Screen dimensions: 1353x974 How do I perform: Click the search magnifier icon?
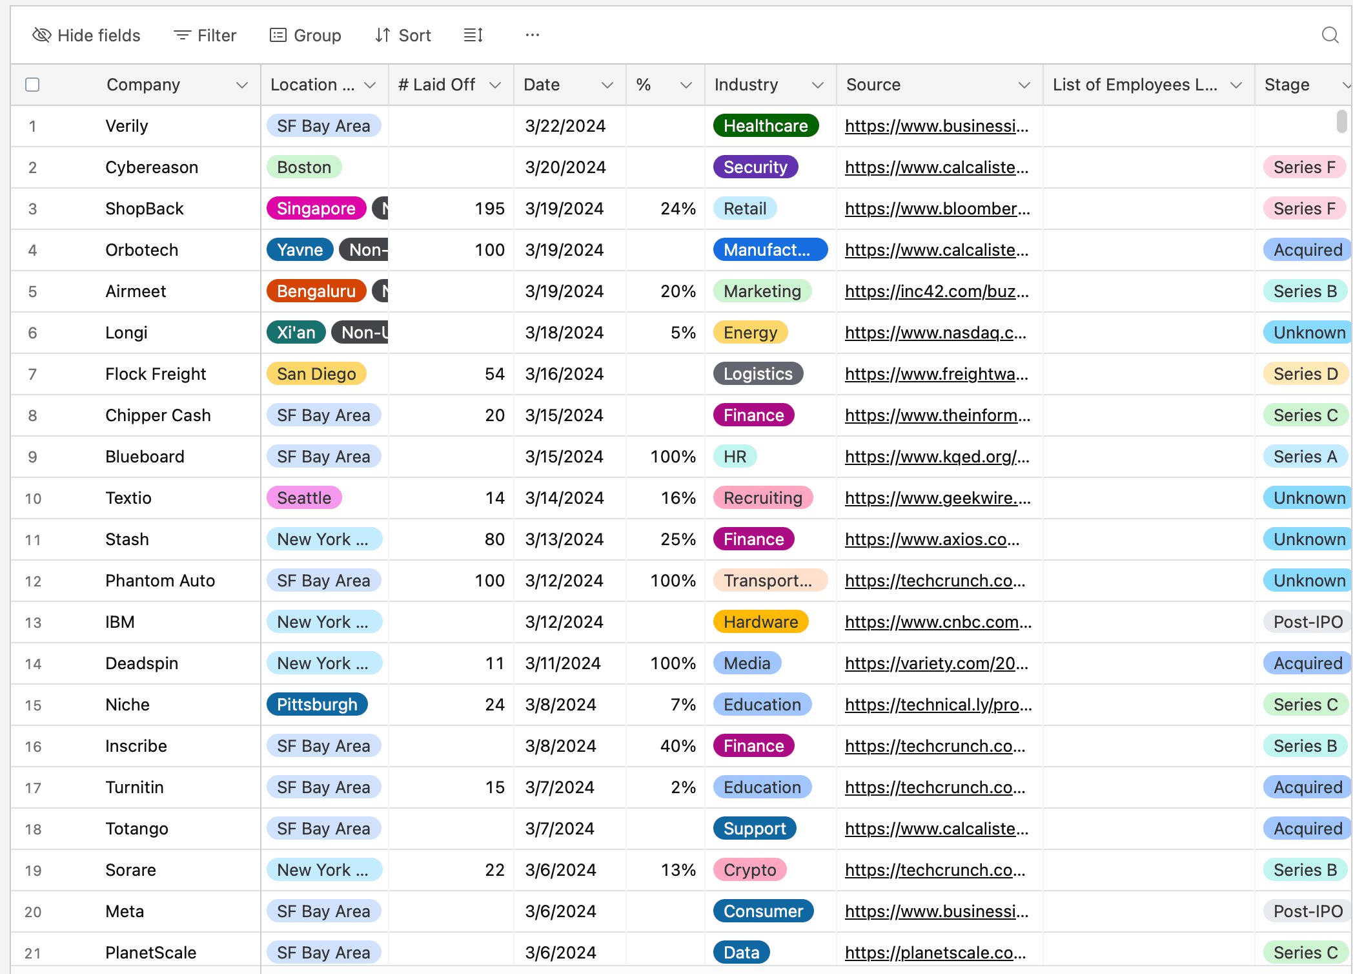pos(1330,35)
